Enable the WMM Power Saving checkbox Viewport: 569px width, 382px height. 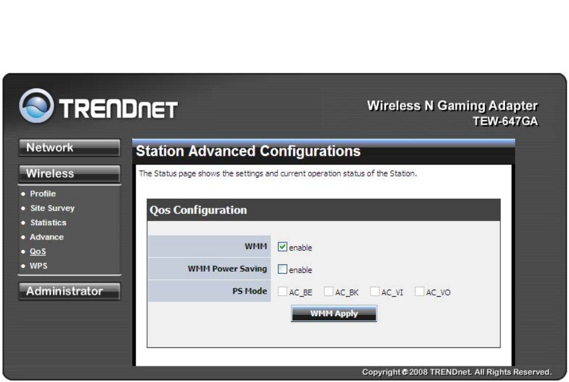[282, 269]
